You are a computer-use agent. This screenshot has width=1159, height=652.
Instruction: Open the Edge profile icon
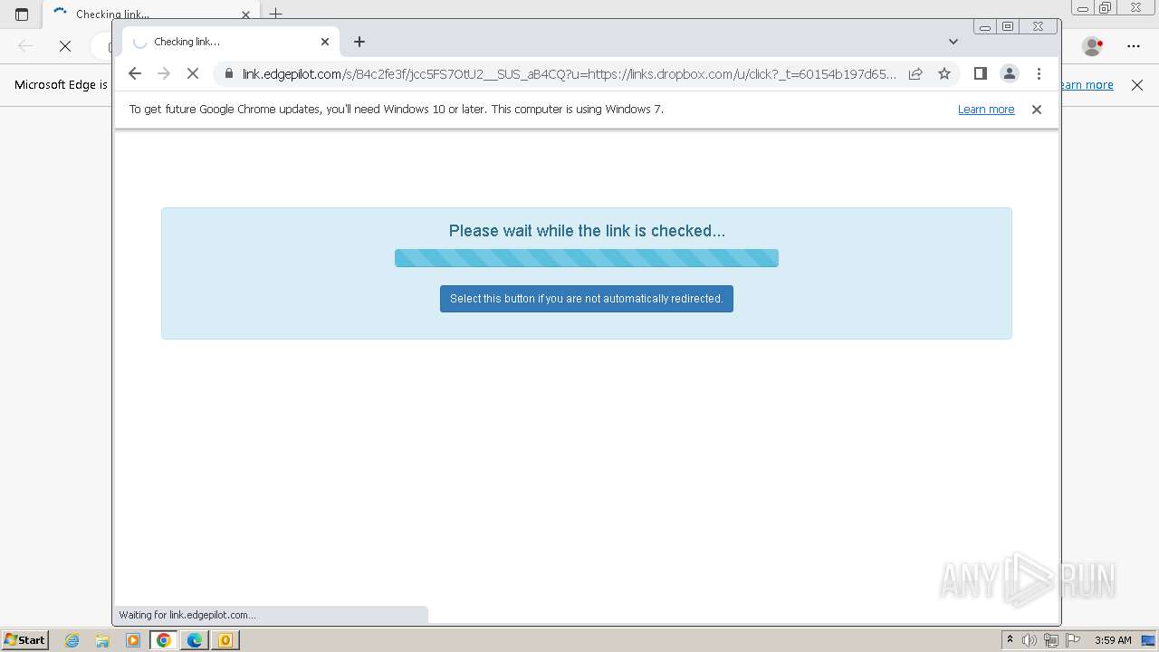1093,45
